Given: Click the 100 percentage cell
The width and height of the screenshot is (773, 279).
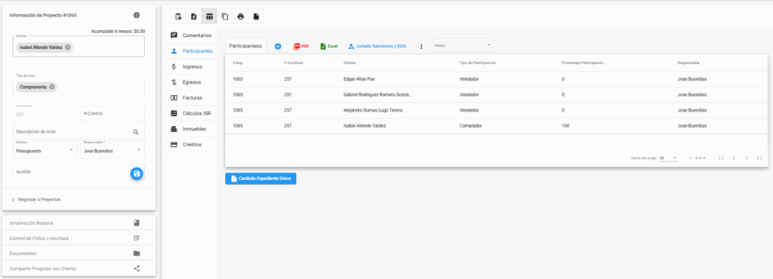Looking at the screenshot, I should (x=565, y=126).
